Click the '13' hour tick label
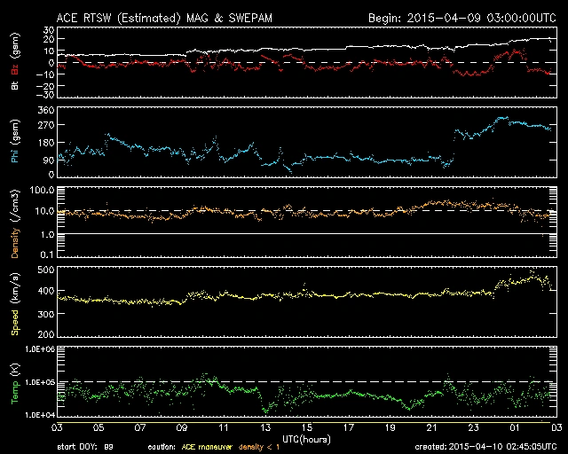568x454 pixels. point(265,428)
